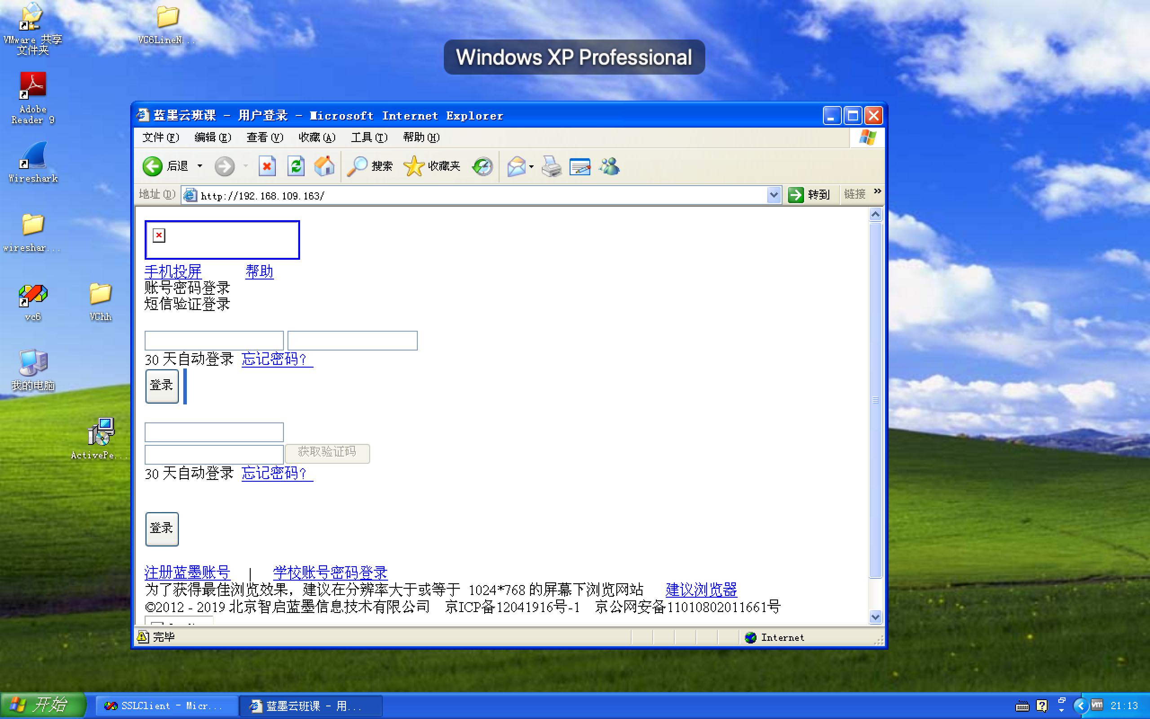Select the wireshar... folder on desktop
The height and width of the screenshot is (719, 1150).
tap(32, 233)
